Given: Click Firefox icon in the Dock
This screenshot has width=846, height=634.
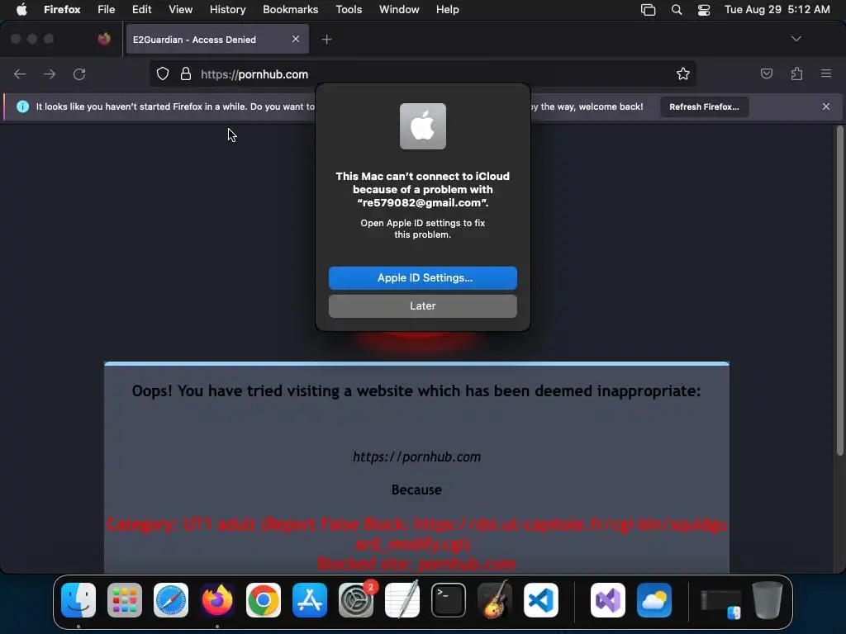Looking at the screenshot, I should tap(217, 600).
